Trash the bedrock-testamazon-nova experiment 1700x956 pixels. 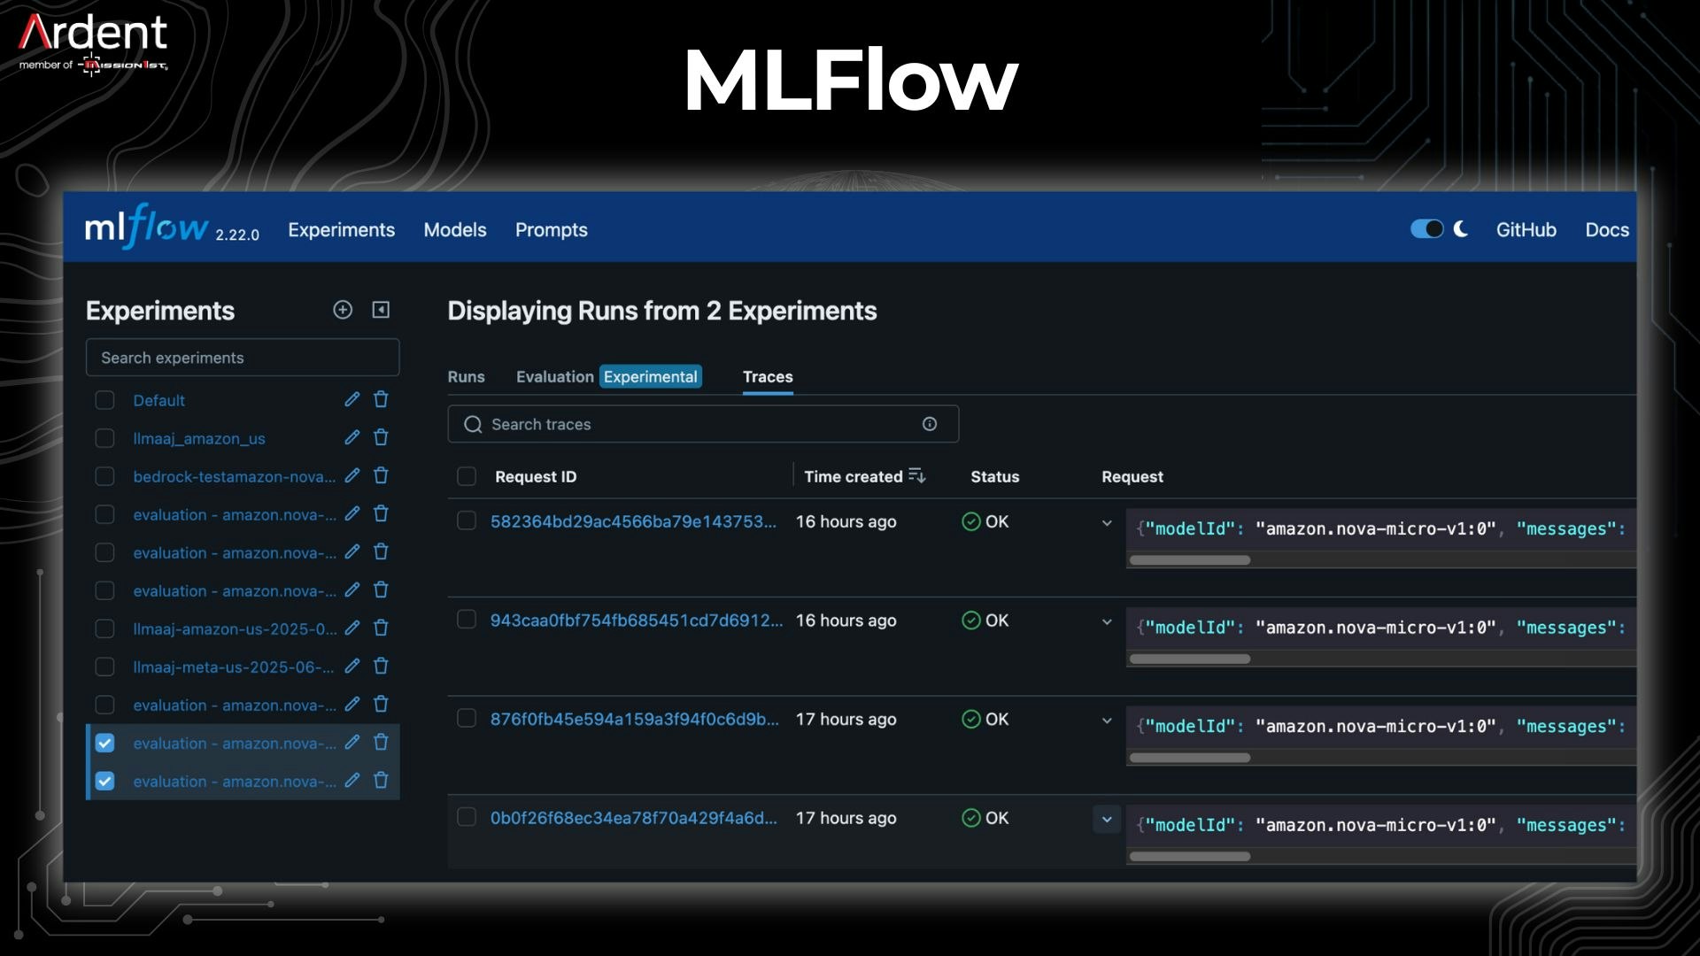tap(382, 475)
